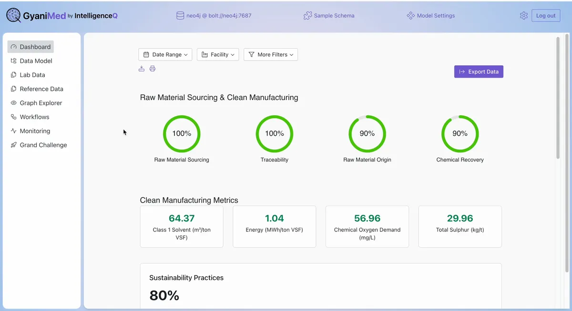Click the Graph Explorer eye icon
Image resolution: width=572 pixels, height=311 pixels.
click(13, 103)
